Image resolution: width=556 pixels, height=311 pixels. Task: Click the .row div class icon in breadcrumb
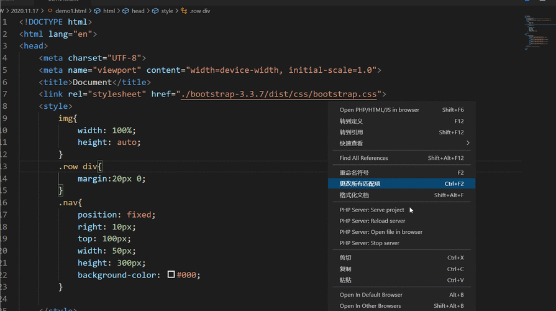click(x=184, y=11)
